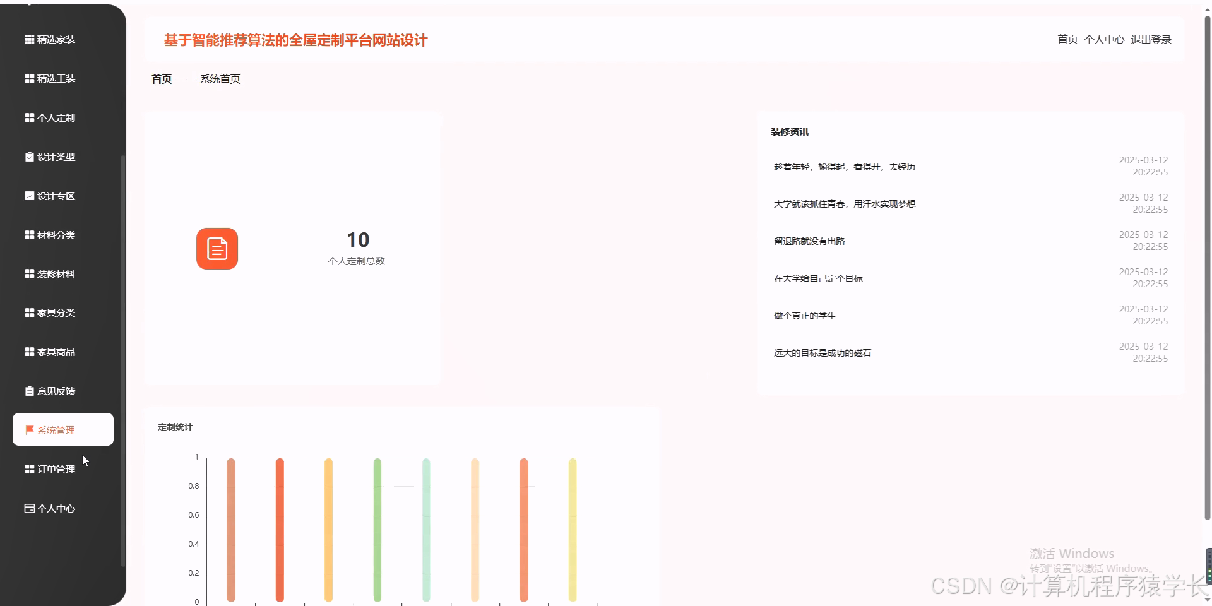Click the site title 基于智能推荐算法的全屋定制平台网站设计
1212x606 pixels.
pos(296,40)
